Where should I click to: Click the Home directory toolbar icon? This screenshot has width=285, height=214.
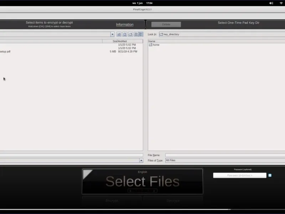click(x=125, y=34)
